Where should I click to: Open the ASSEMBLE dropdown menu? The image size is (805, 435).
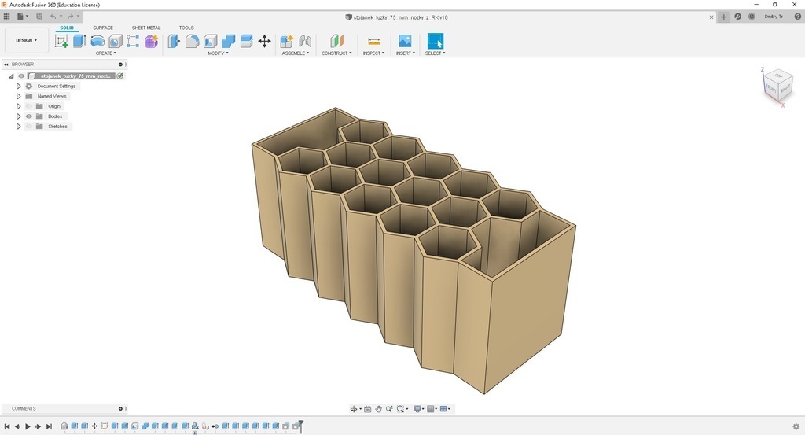click(x=296, y=53)
